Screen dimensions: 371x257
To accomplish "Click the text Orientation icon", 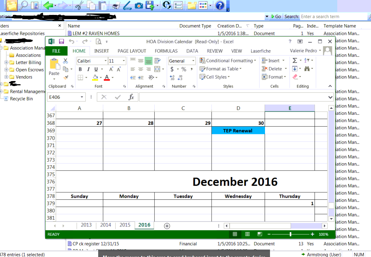I will pyautogui.click(x=151, y=77).
